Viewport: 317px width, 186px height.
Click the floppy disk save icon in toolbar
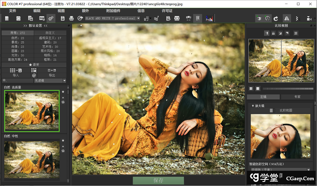[x=63, y=18]
